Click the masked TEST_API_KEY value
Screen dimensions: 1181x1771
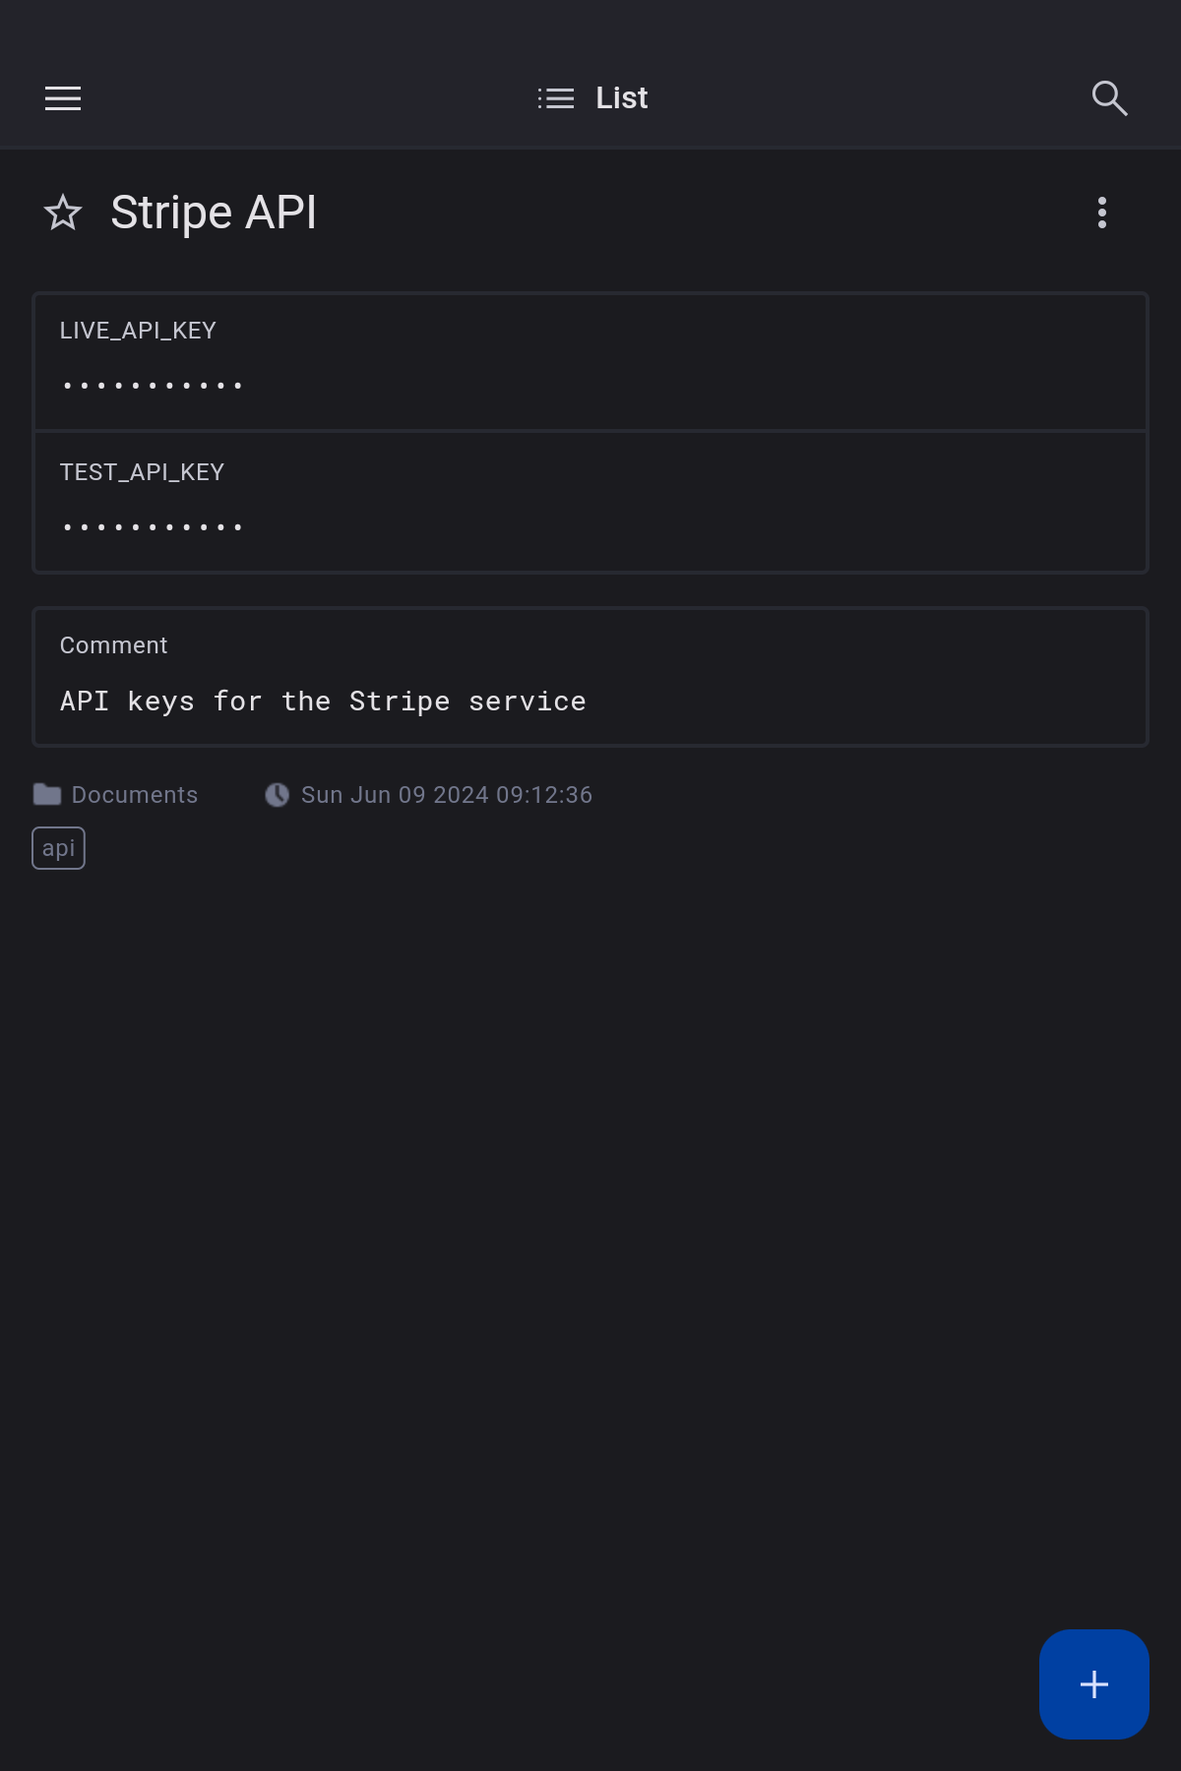click(x=153, y=527)
